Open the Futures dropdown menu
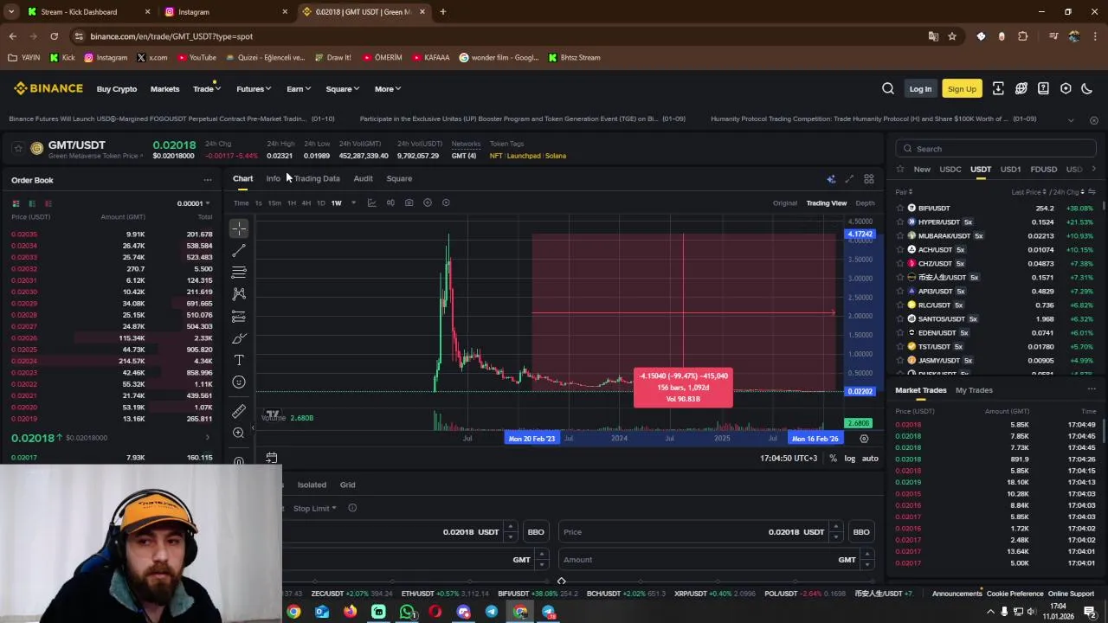This screenshot has height=623, width=1108. [254, 89]
